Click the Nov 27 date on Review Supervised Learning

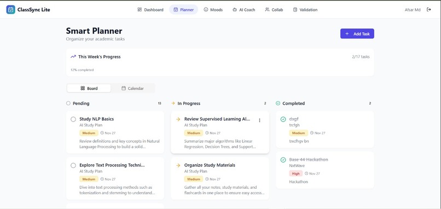click(215, 133)
